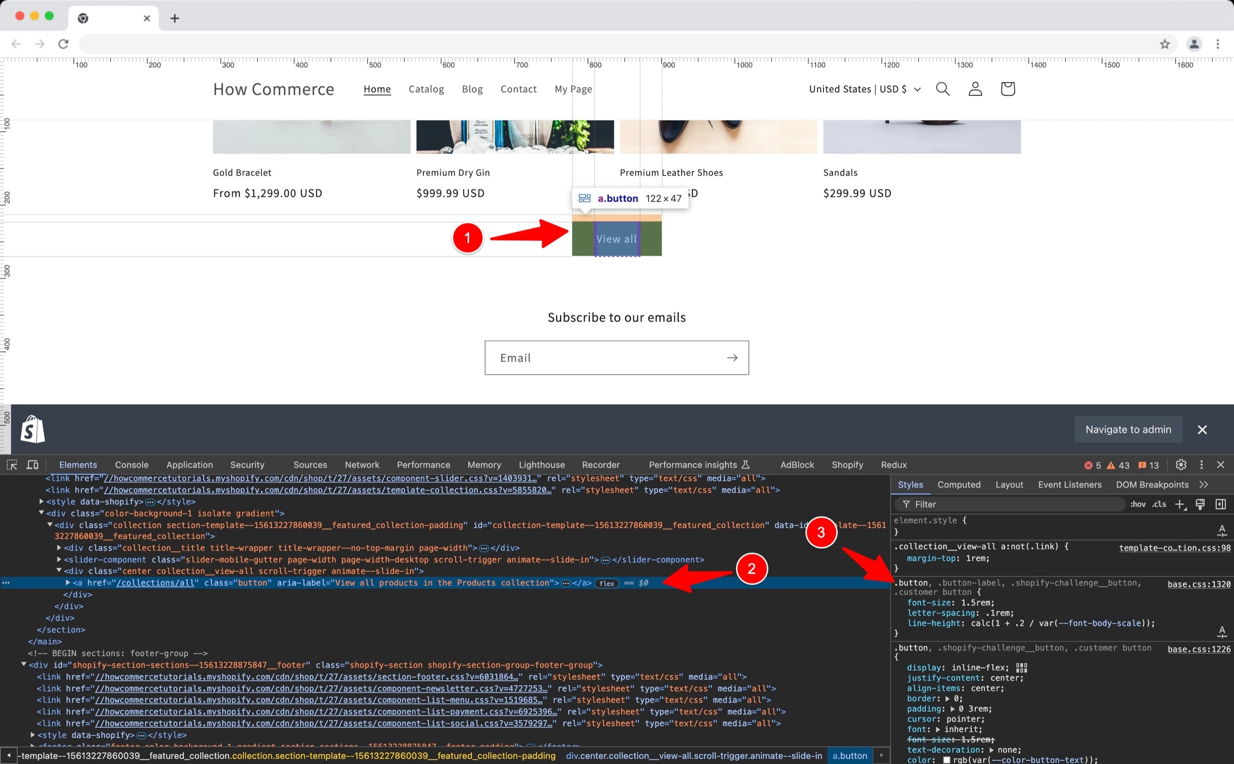Open the Layout tab

coord(1009,485)
